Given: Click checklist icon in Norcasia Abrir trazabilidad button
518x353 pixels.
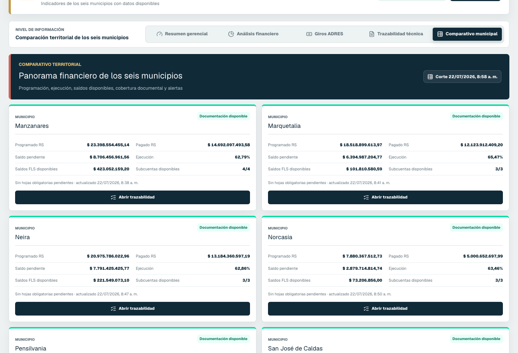Looking at the screenshot, I should tap(366, 309).
